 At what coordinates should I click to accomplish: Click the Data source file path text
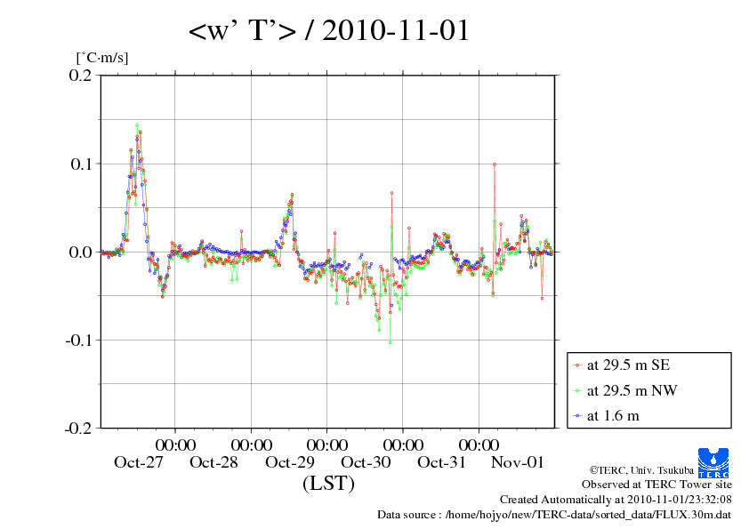click(554, 515)
